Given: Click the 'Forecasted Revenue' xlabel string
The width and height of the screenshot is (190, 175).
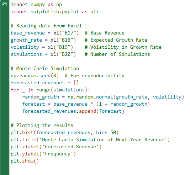Looking at the screenshot, I should pyautogui.click(x=70, y=147).
